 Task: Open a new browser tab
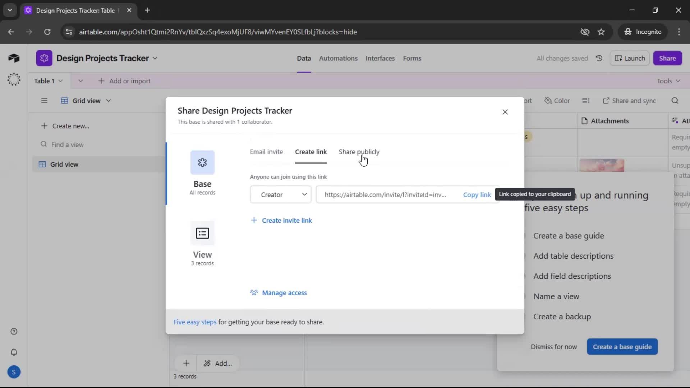(147, 10)
